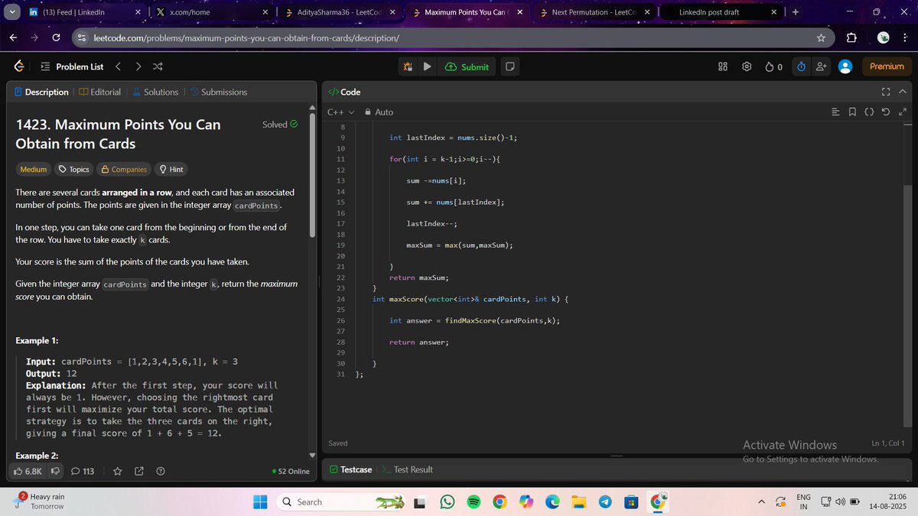918x516 pixels.
Task: Go to next problem arrow
Action: tap(138, 67)
